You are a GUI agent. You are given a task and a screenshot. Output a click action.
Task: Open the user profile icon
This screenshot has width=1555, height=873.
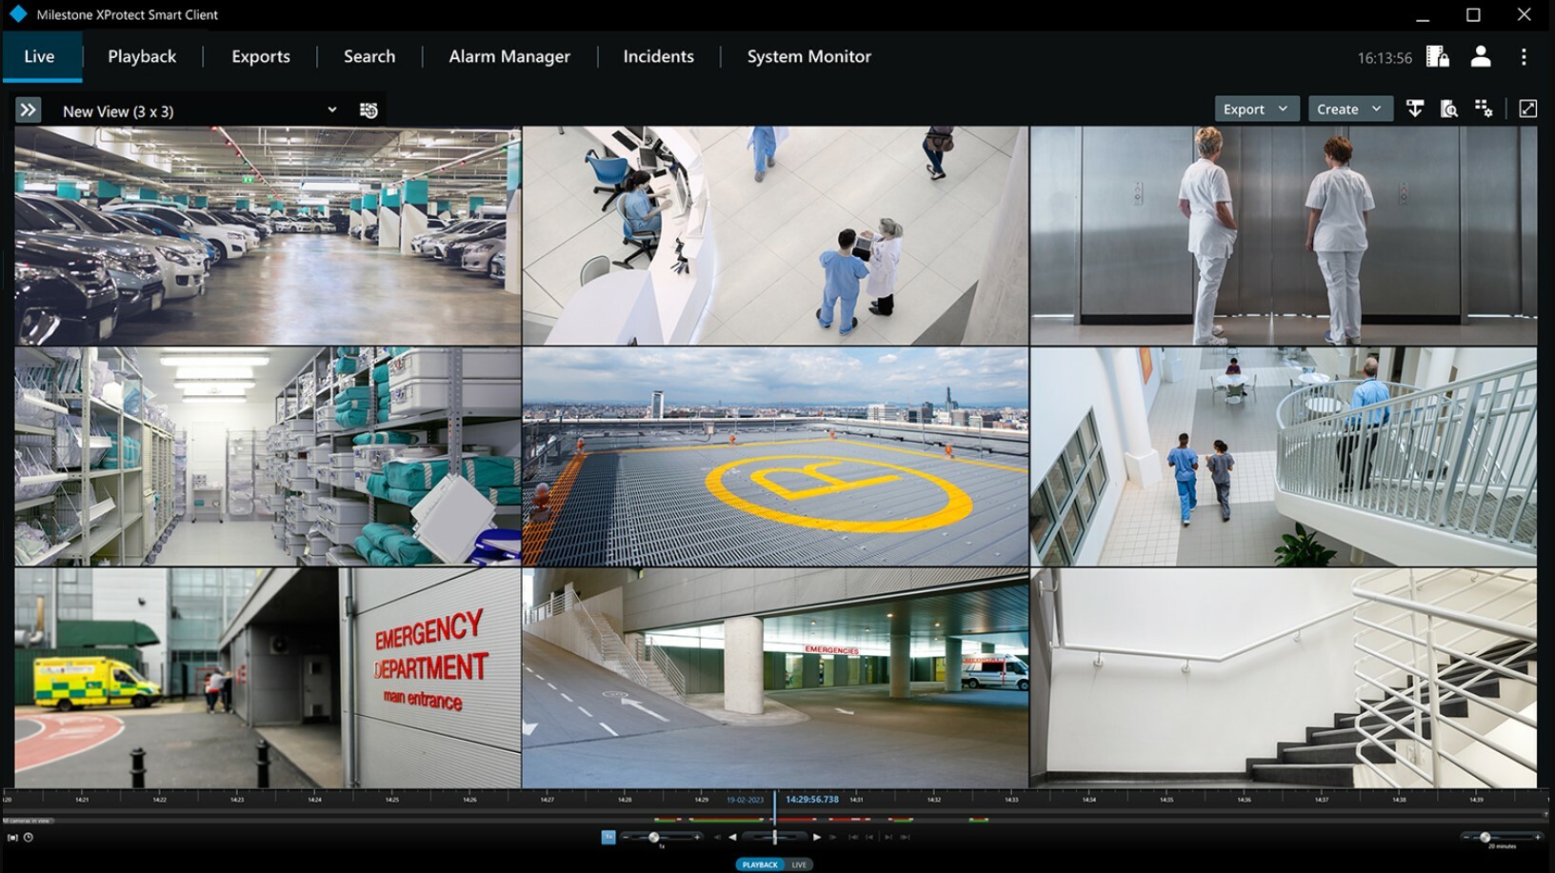coord(1481,57)
